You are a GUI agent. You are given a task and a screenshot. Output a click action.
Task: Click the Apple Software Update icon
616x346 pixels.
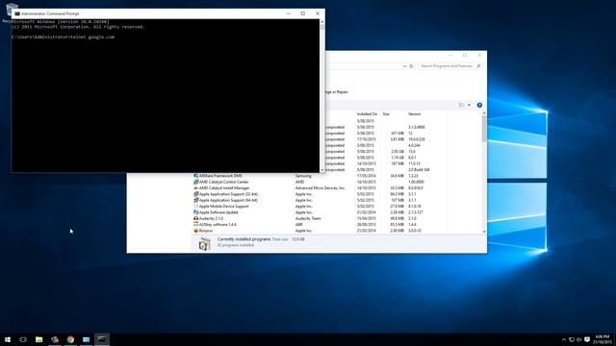click(195, 212)
